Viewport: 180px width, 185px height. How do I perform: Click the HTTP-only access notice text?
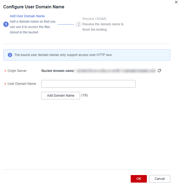pos(63,55)
